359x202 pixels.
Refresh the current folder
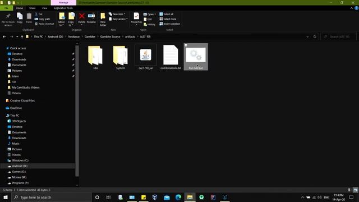point(315,36)
